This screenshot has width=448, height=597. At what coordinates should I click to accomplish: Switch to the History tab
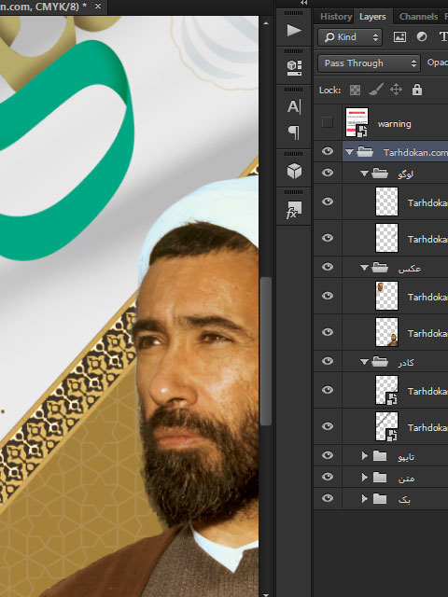335,17
